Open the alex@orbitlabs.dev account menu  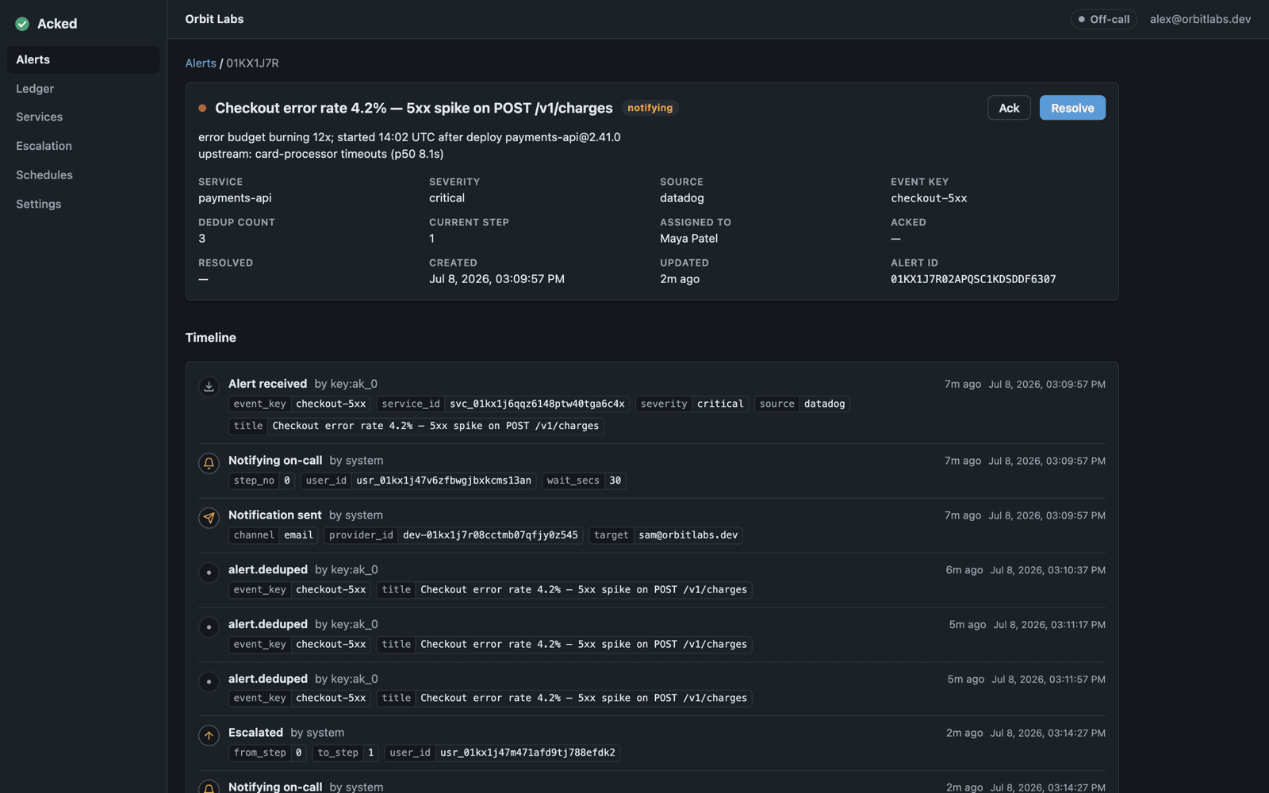pyautogui.click(x=1200, y=19)
